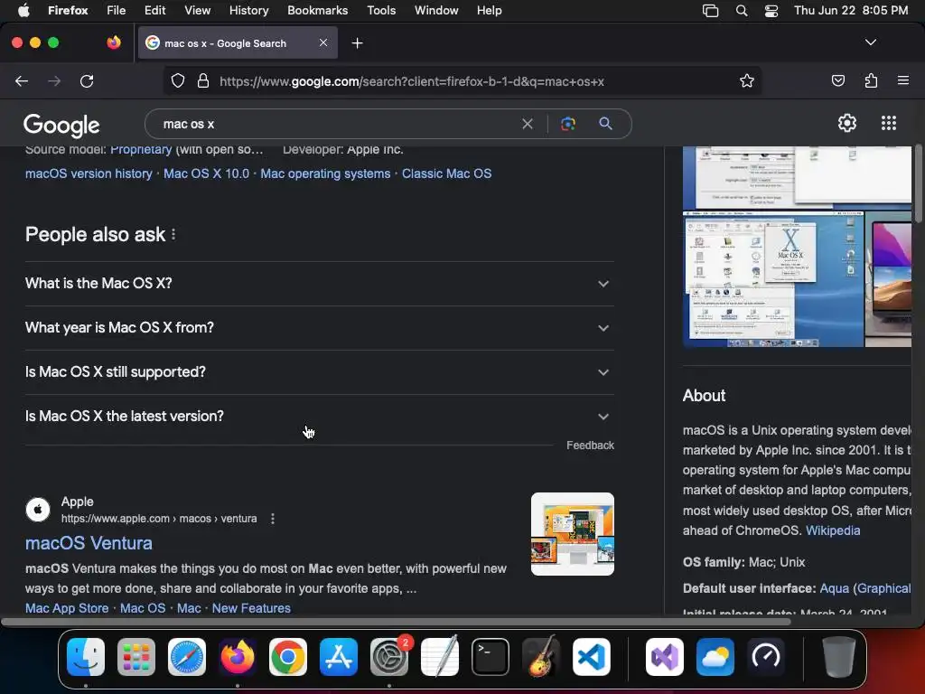Click the macOS Ventura result thumbnail

(x=572, y=534)
